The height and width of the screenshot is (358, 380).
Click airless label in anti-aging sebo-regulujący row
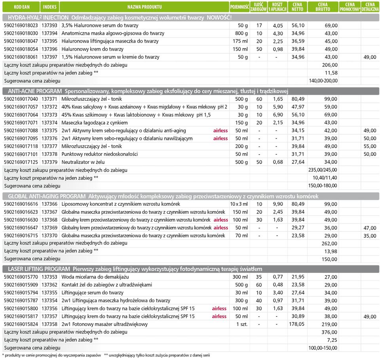(x=220, y=131)
